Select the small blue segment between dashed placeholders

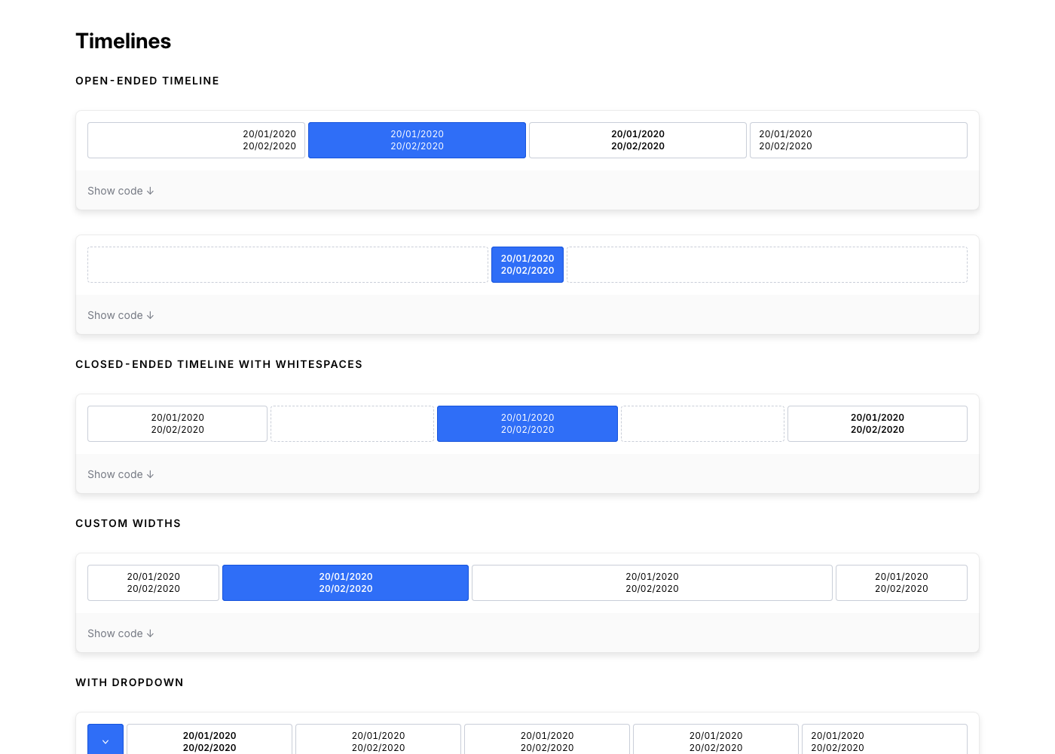(527, 265)
